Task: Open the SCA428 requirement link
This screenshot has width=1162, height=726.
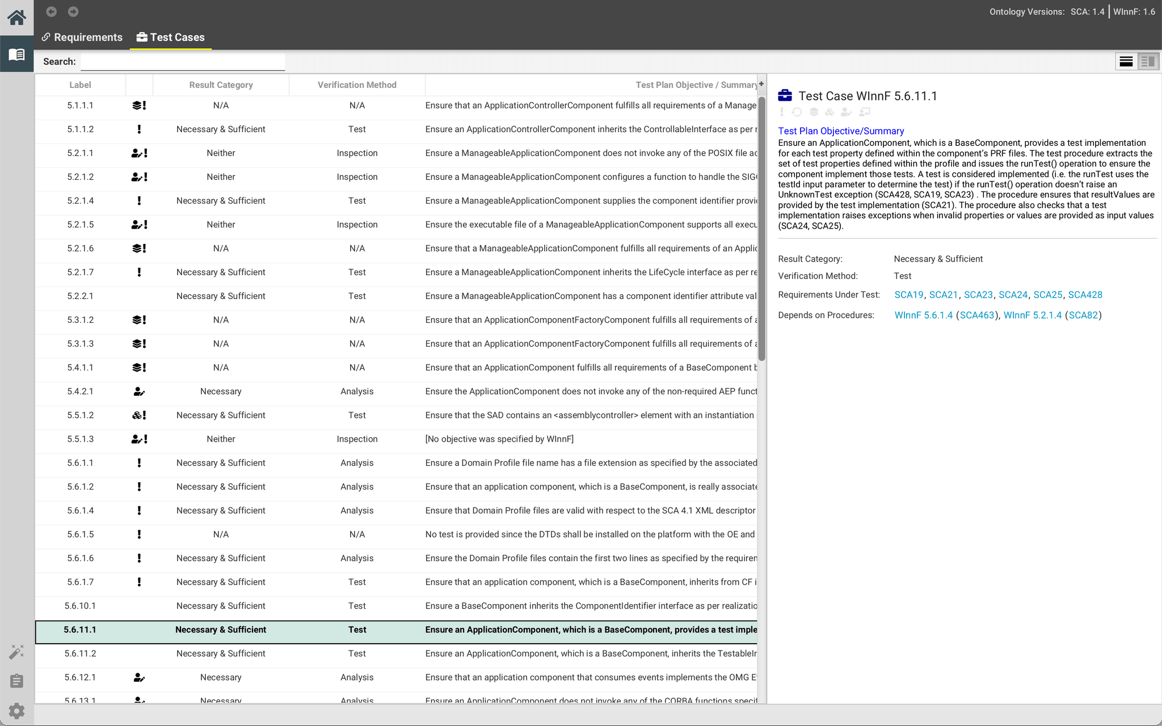Action: [x=1085, y=294]
